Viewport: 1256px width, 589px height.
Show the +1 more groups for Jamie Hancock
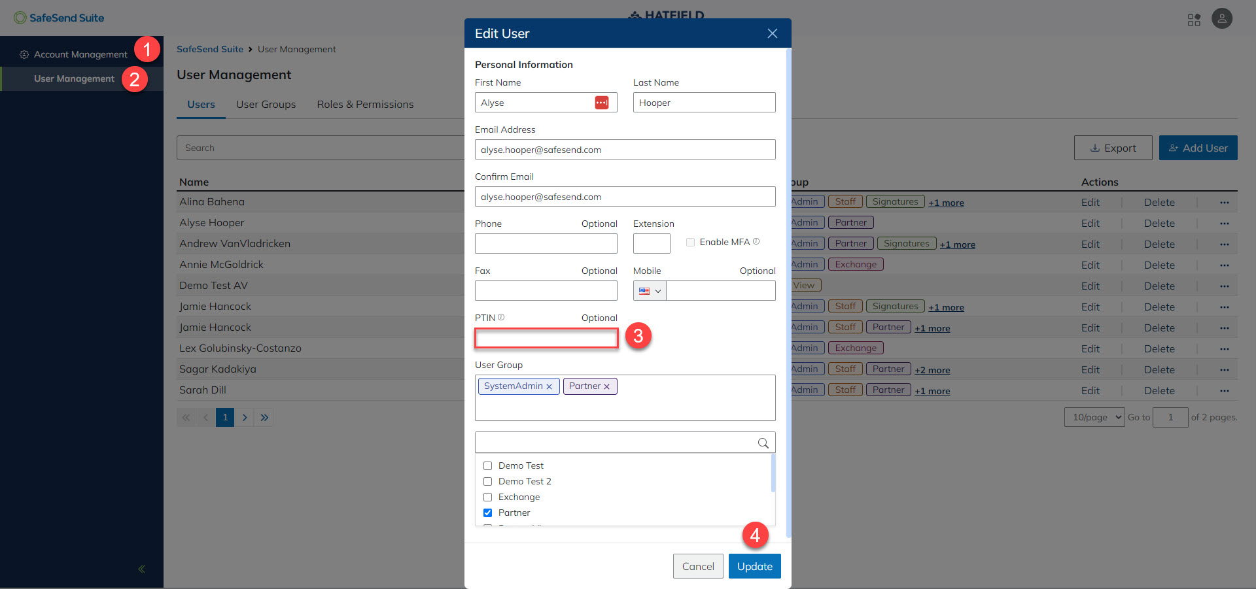947,307
